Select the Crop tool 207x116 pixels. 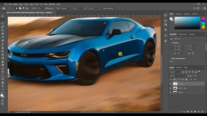[3, 30]
